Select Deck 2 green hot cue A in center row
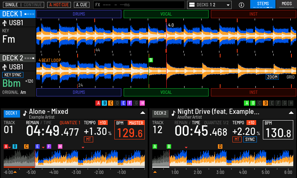The height and width of the screenshot is (178, 297). (247, 103)
